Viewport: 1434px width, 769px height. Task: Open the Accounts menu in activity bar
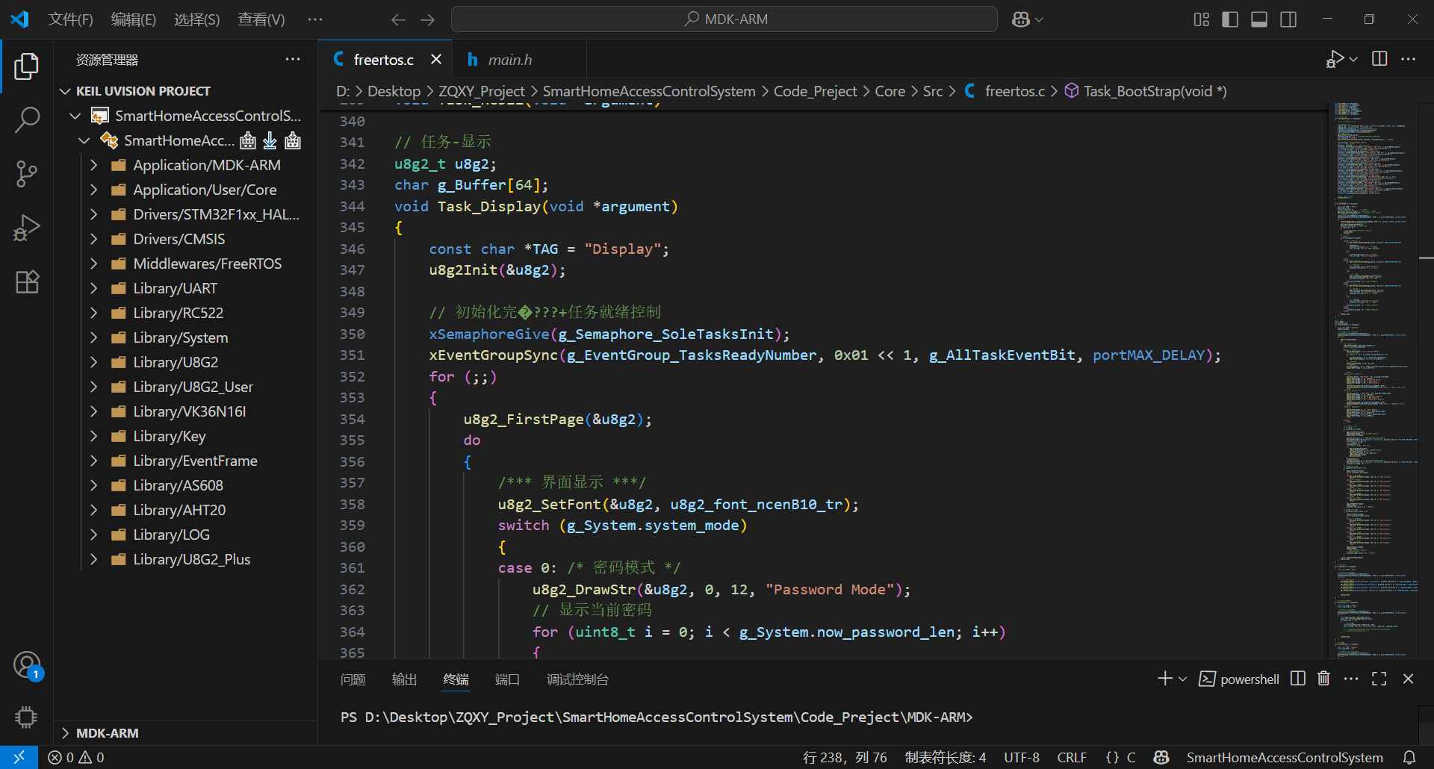click(27, 664)
